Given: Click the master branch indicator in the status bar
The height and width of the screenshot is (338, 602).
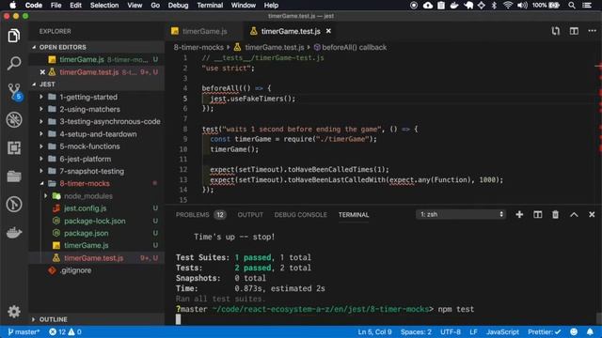Looking at the screenshot, I should click(x=24, y=331).
